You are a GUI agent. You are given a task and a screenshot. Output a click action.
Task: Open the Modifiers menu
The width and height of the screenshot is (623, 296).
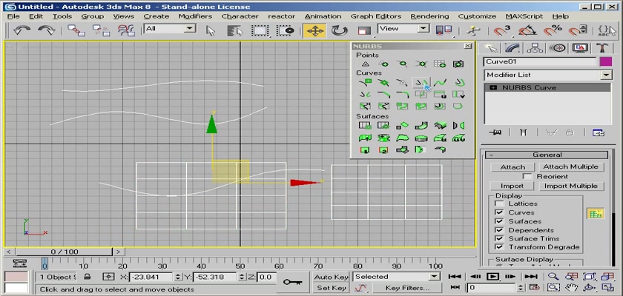point(195,16)
